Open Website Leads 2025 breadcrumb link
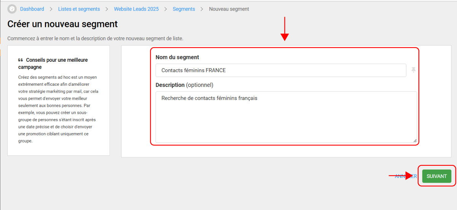The height and width of the screenshot is (210, 457). 136,9
